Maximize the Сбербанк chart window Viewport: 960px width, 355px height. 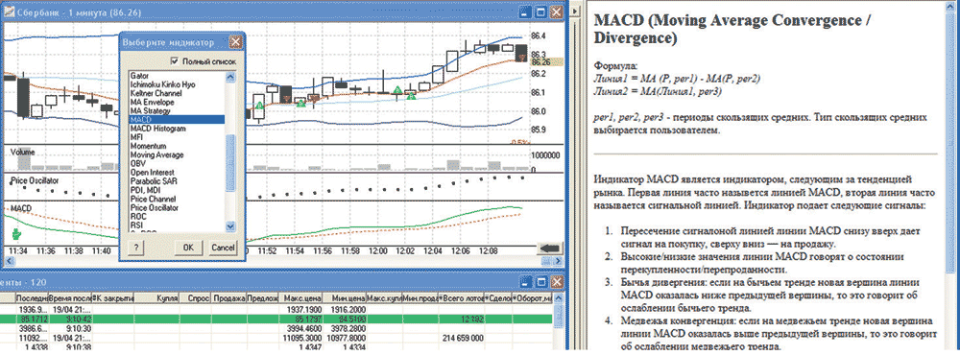(540, 12)
